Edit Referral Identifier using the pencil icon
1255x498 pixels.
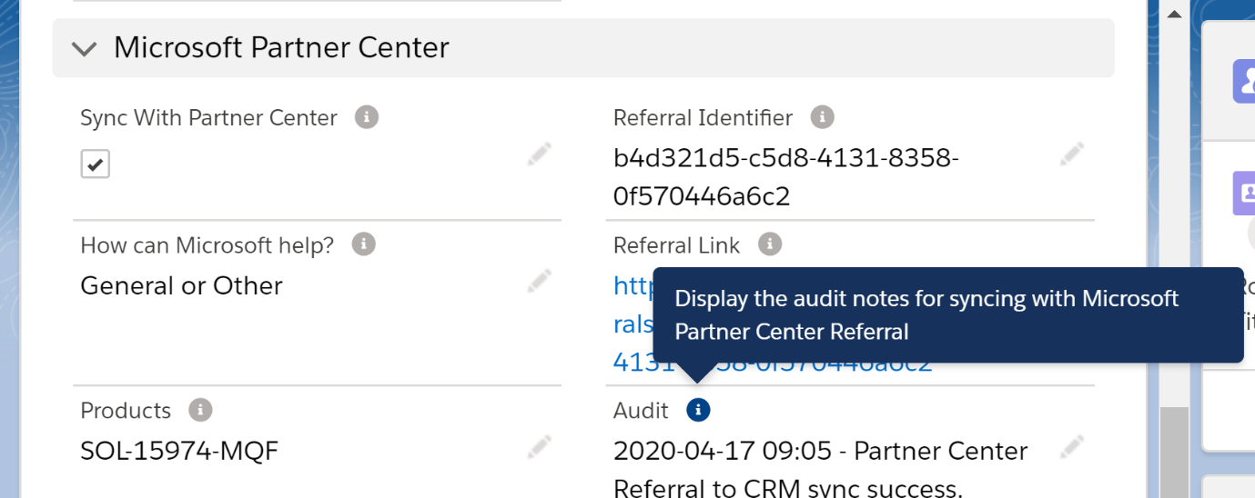(1071, 154)
